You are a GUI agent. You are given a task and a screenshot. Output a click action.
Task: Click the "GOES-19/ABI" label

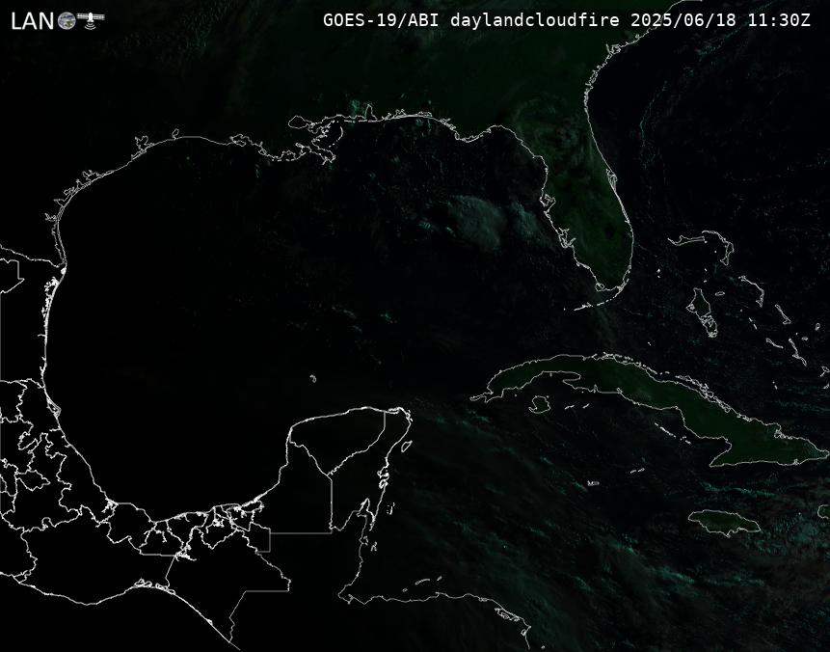tap(381, 20)
